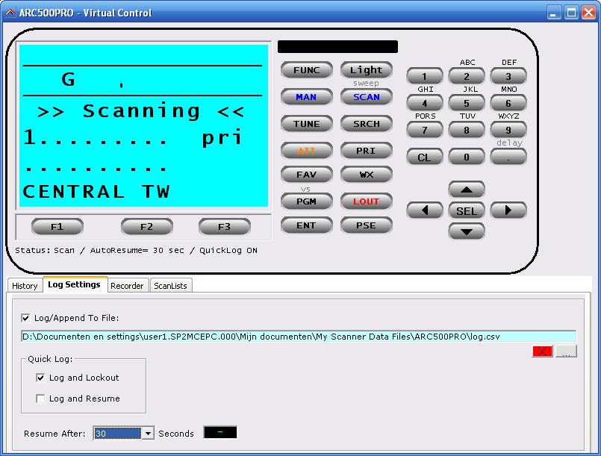Click the ENT enter key

(x=306, y=225)
